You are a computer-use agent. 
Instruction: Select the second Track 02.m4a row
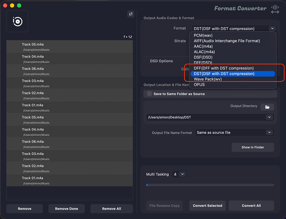70,168
